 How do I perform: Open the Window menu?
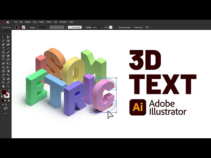63,22
